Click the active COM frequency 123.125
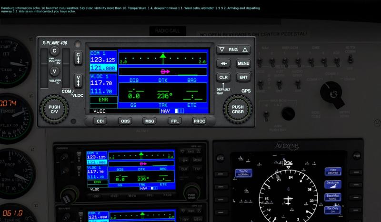 pos(102,60)
